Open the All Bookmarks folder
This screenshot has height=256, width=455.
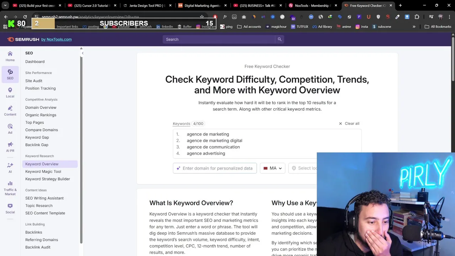pyautogui.click(x=438, y=27)
